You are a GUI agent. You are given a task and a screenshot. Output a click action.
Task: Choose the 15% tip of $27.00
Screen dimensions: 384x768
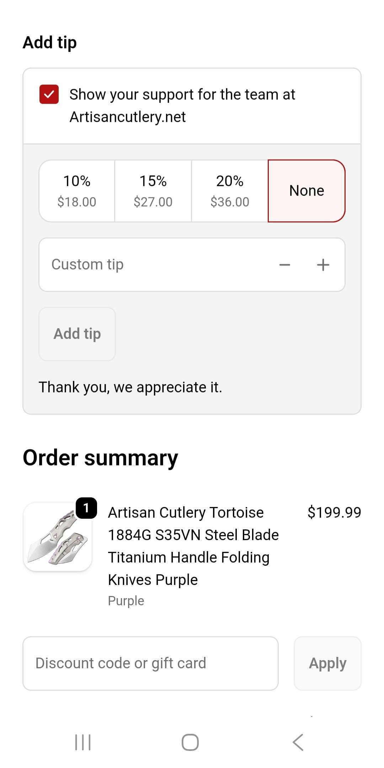(153, 191)
